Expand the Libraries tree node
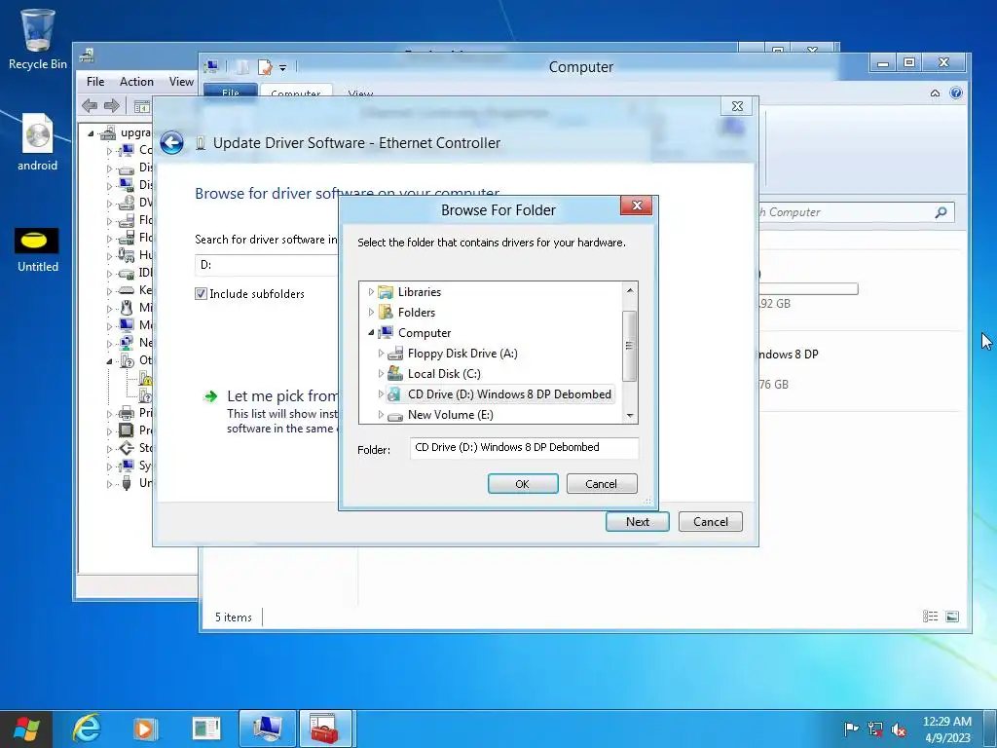This screenshot has height=748, width=997. [371, 292]
